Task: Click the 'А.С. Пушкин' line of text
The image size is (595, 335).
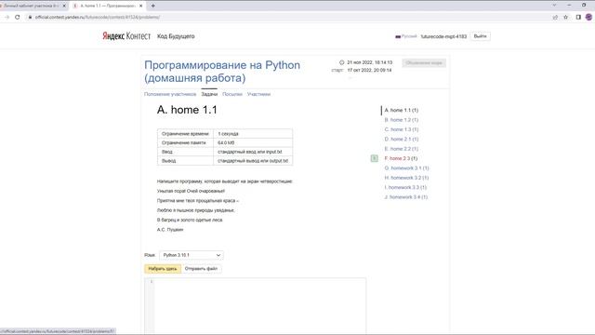Action: pos(170,230)
